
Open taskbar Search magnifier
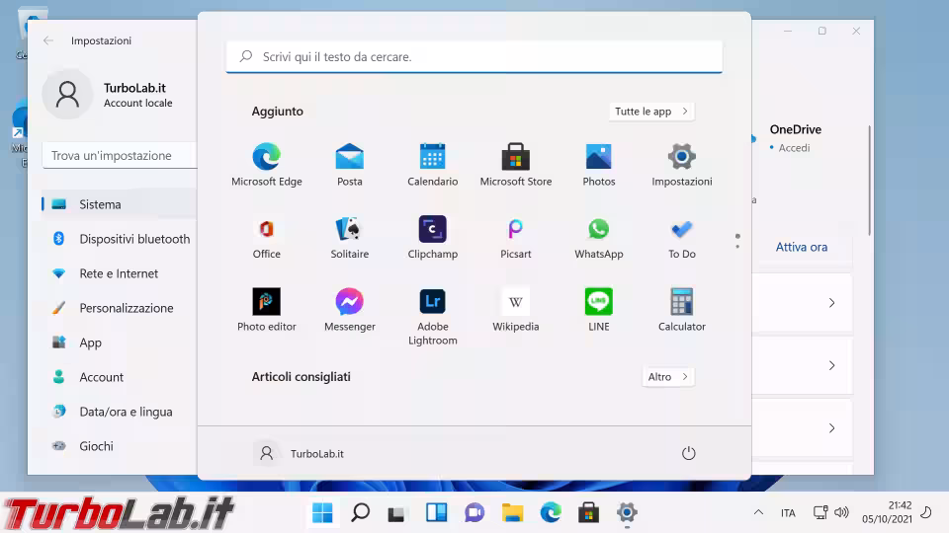tap(360, 512)
